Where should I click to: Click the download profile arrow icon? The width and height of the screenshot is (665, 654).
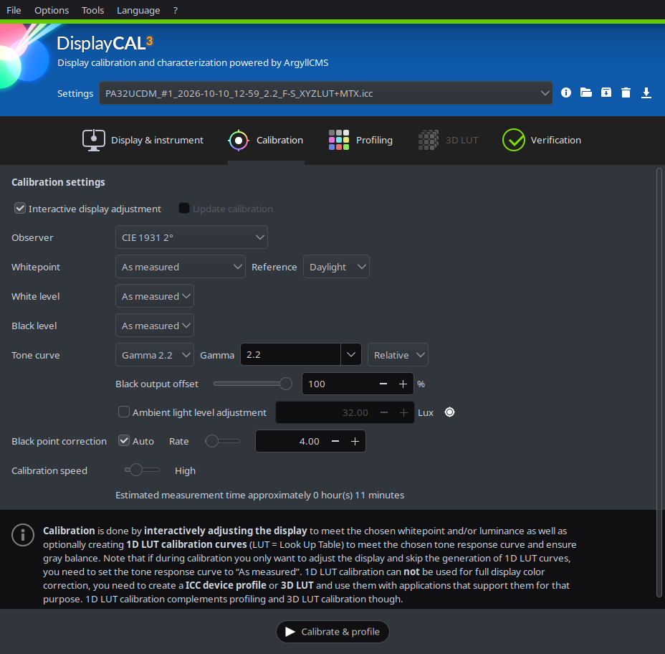pos(646,93)
